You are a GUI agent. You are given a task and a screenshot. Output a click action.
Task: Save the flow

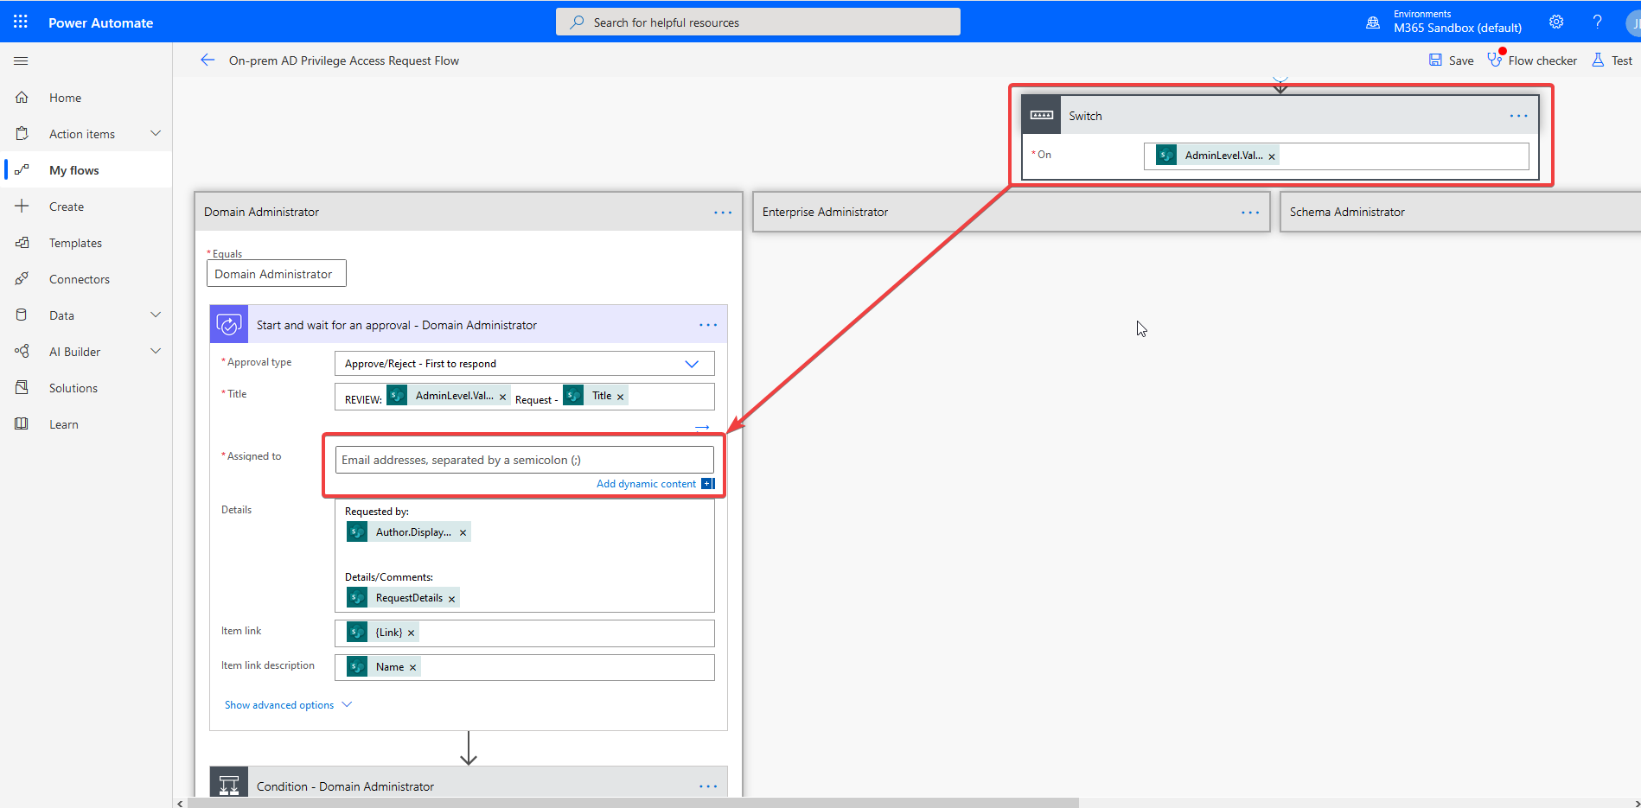[1451, 60]
